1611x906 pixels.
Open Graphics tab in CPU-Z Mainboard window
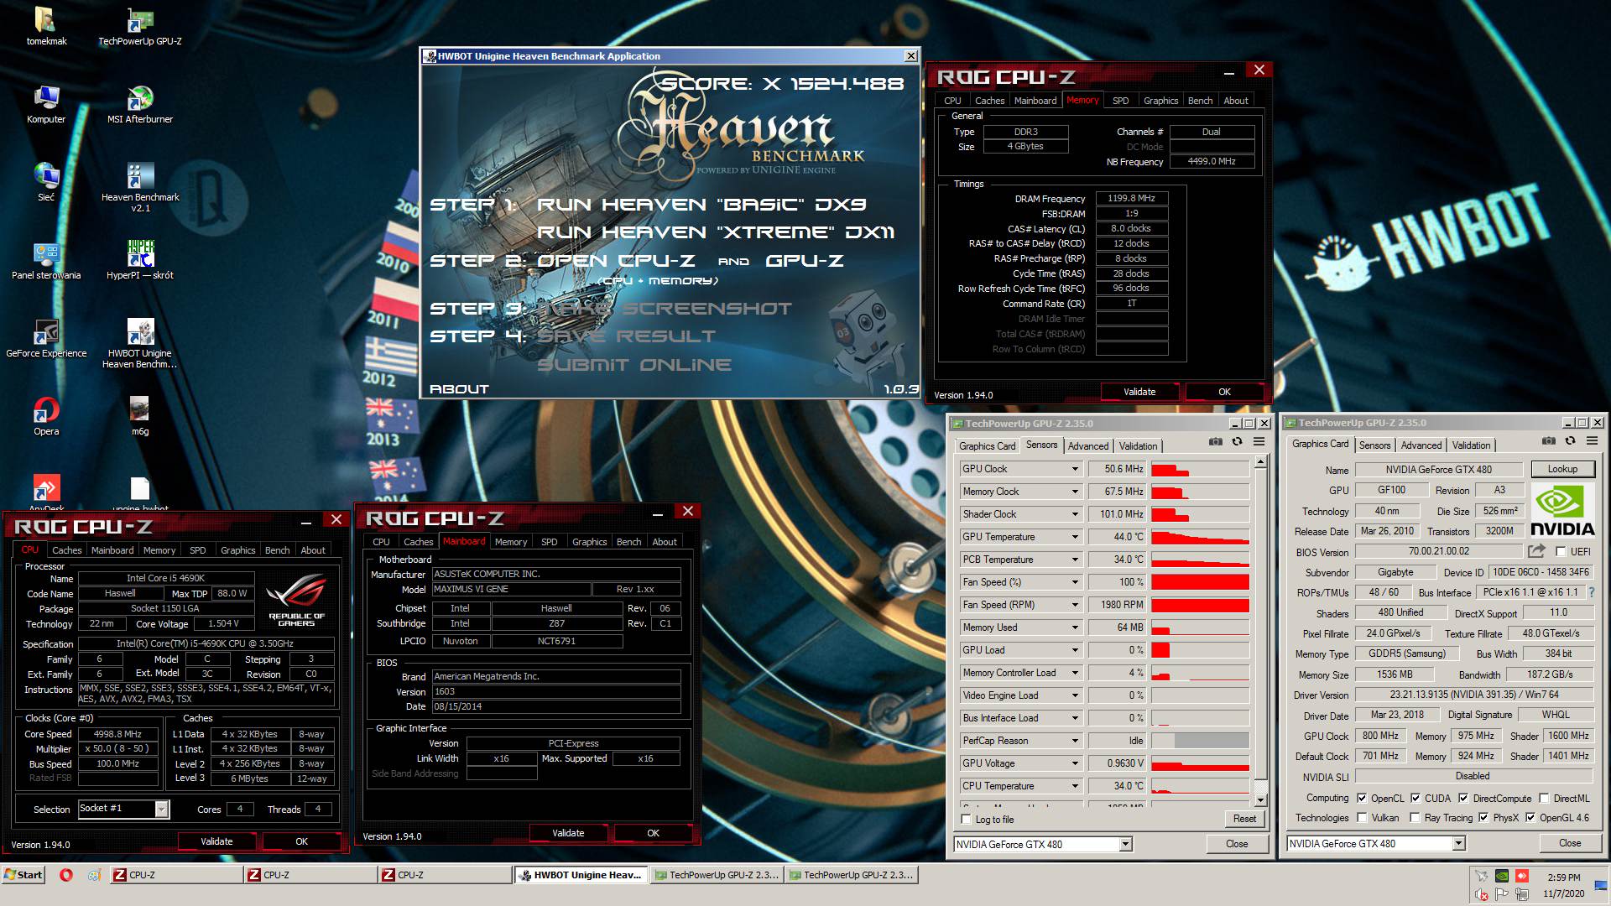click(589, 542)
